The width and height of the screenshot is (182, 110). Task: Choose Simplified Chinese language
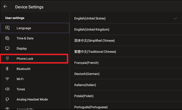[x=128, y=40]
